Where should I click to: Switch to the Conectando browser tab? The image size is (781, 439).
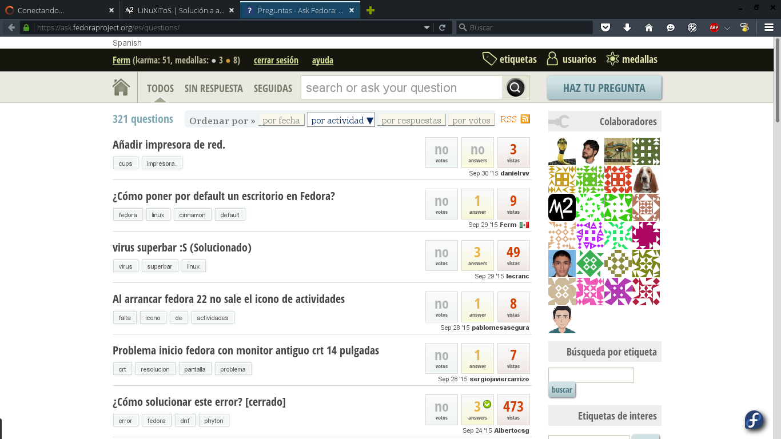(60, 10)
